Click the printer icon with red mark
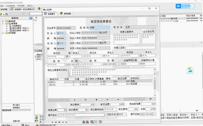203x126 pixels. [x=87, y=122]
